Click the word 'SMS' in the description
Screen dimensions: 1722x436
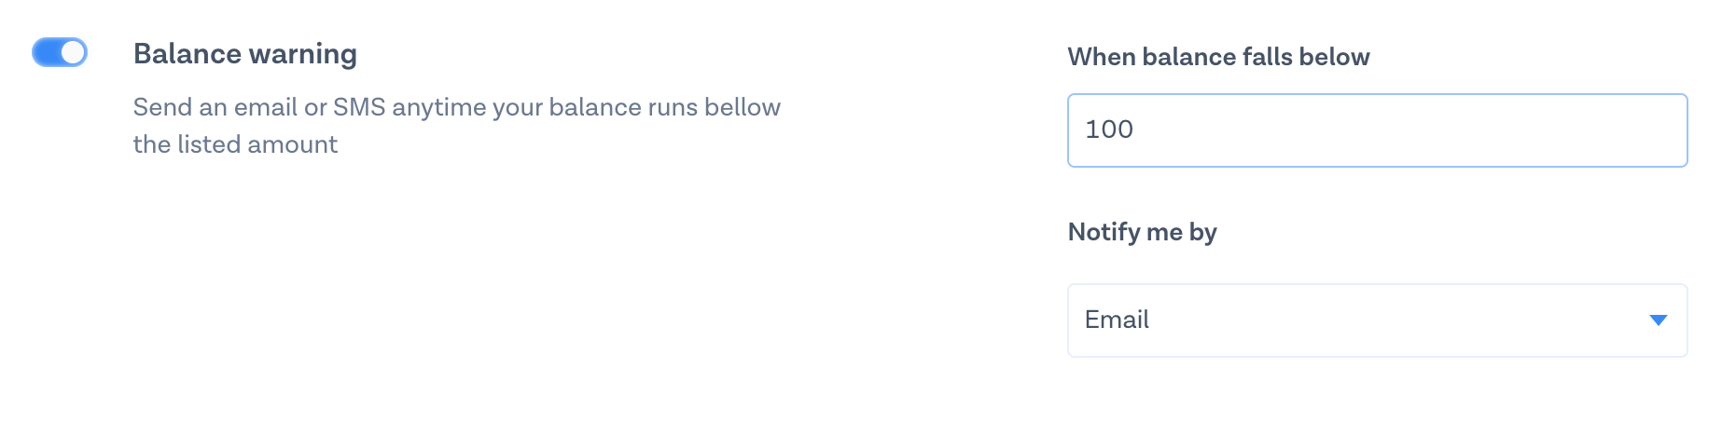(x=359, y=107)
